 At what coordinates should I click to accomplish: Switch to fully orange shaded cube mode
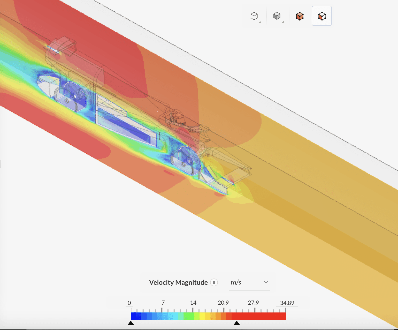tap(300, 16)
